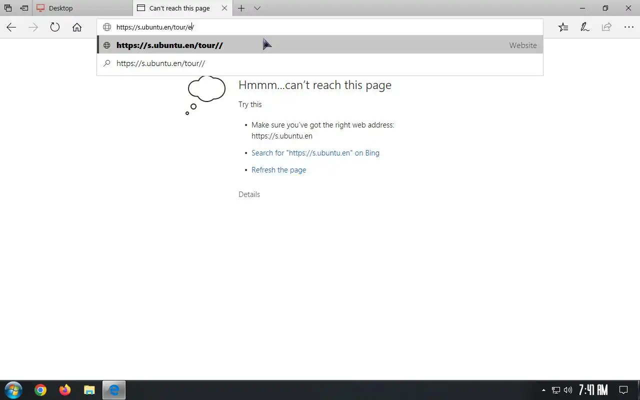Click the Share icon in the toolbar

pos(606,27)
